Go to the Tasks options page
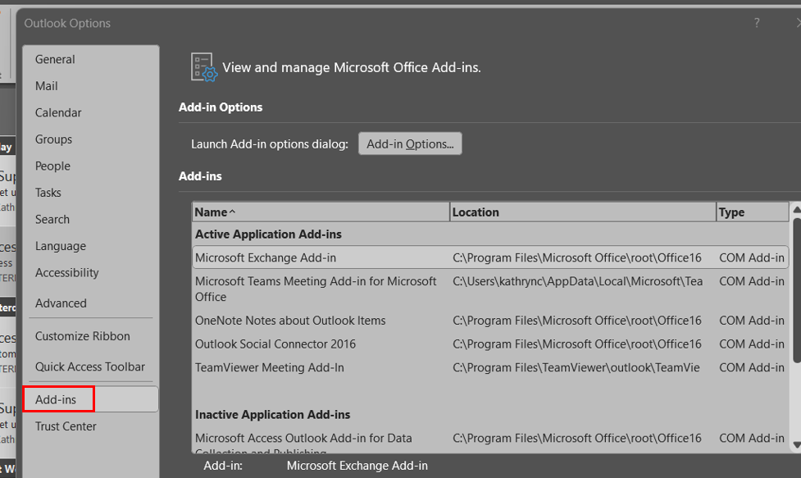The height and width of the screenshot is (478, 801). point(48,193)
